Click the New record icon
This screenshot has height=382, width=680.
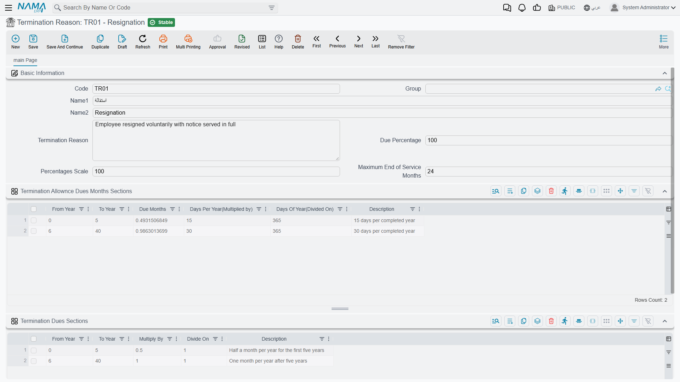(x=16, y=42)
